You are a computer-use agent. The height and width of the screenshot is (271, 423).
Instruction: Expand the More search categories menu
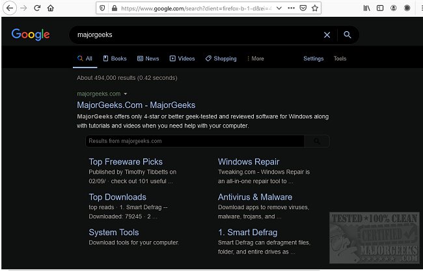coord(256,58)
